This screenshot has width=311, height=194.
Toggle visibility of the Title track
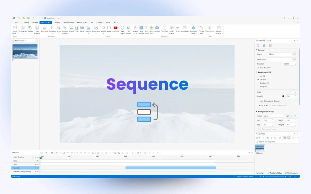point(36,164)
